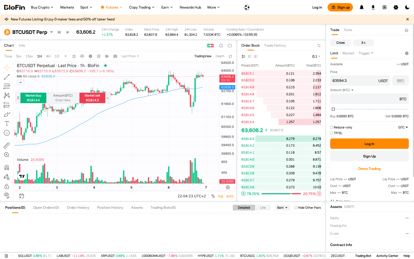Toggle log scale on chart
This screenshot has height=259, width=414.
(x=220, y=196)
